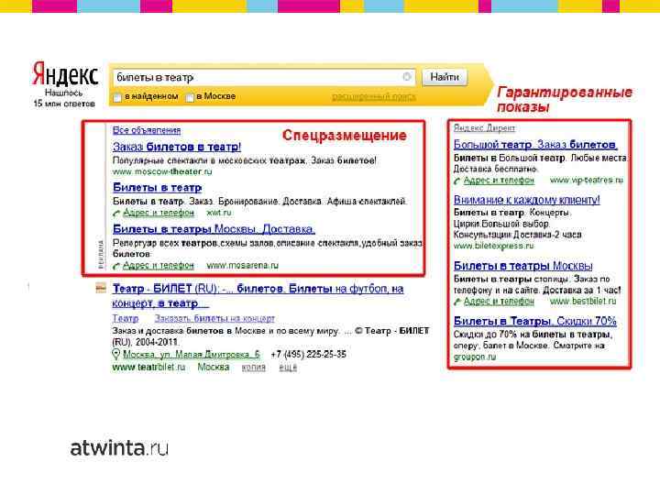Click the 'Москва' region label under the teatrbilet result
The image size is (660, 495).
click(x=214, y=367)
